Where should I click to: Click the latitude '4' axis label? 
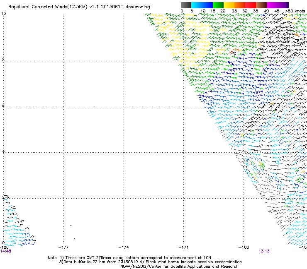pyautogui.click(x=3, y=151)
